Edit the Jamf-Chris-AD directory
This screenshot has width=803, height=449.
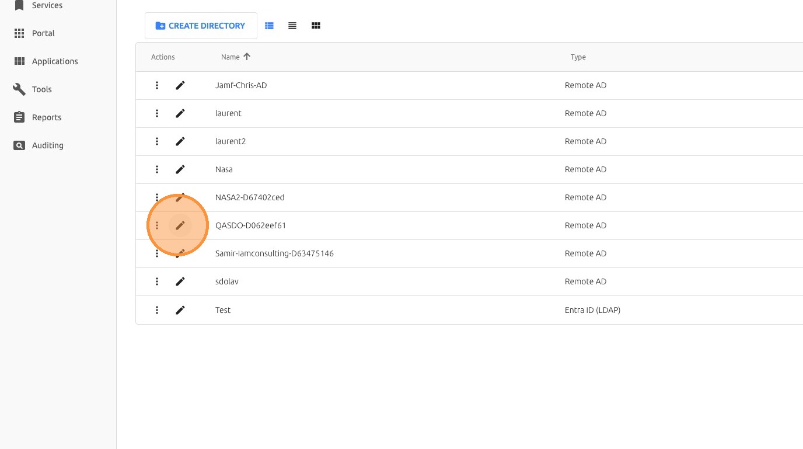tap(180, 85)
